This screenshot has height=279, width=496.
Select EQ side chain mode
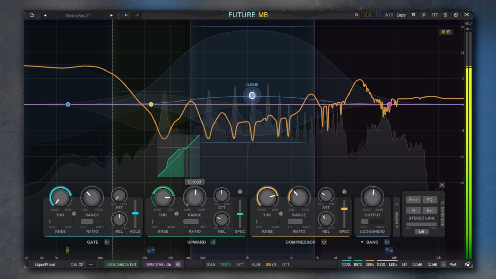tap(430, 200)
